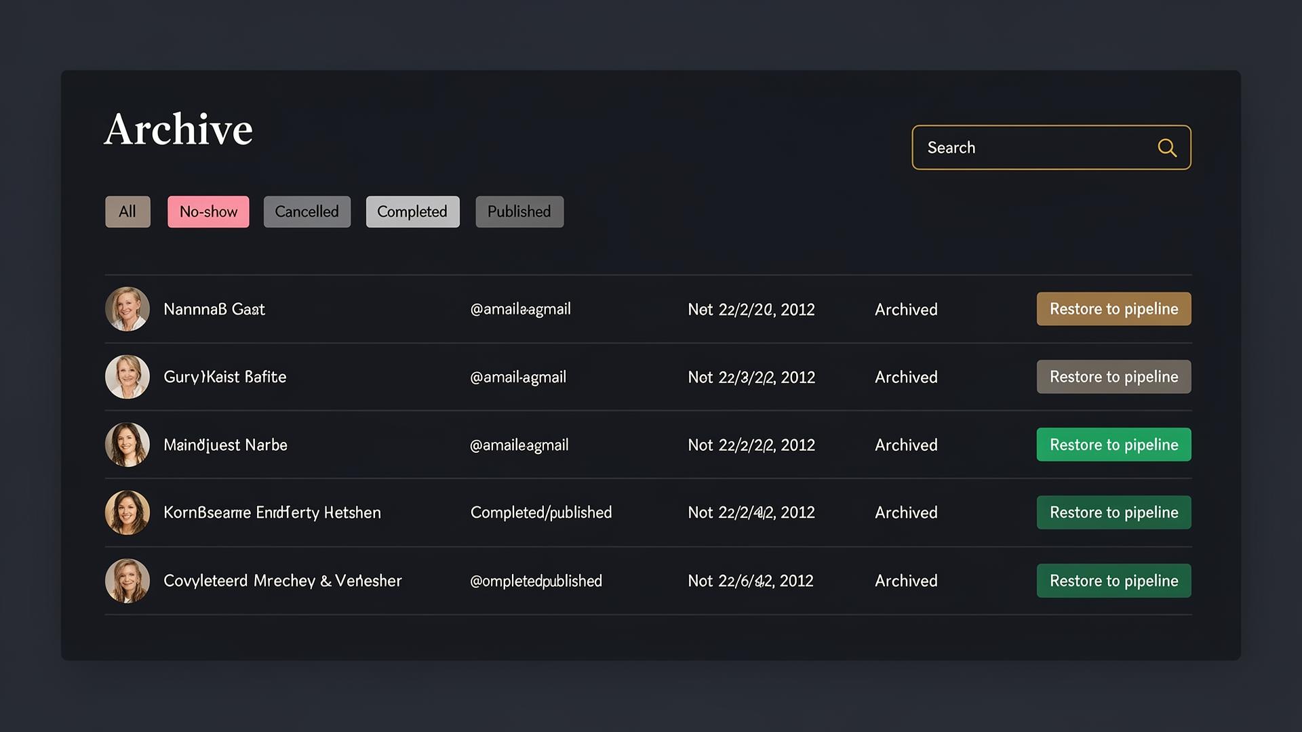Click the @ompletedpublished cell
Screen dimensions: 1302x732
pos(536,582)
